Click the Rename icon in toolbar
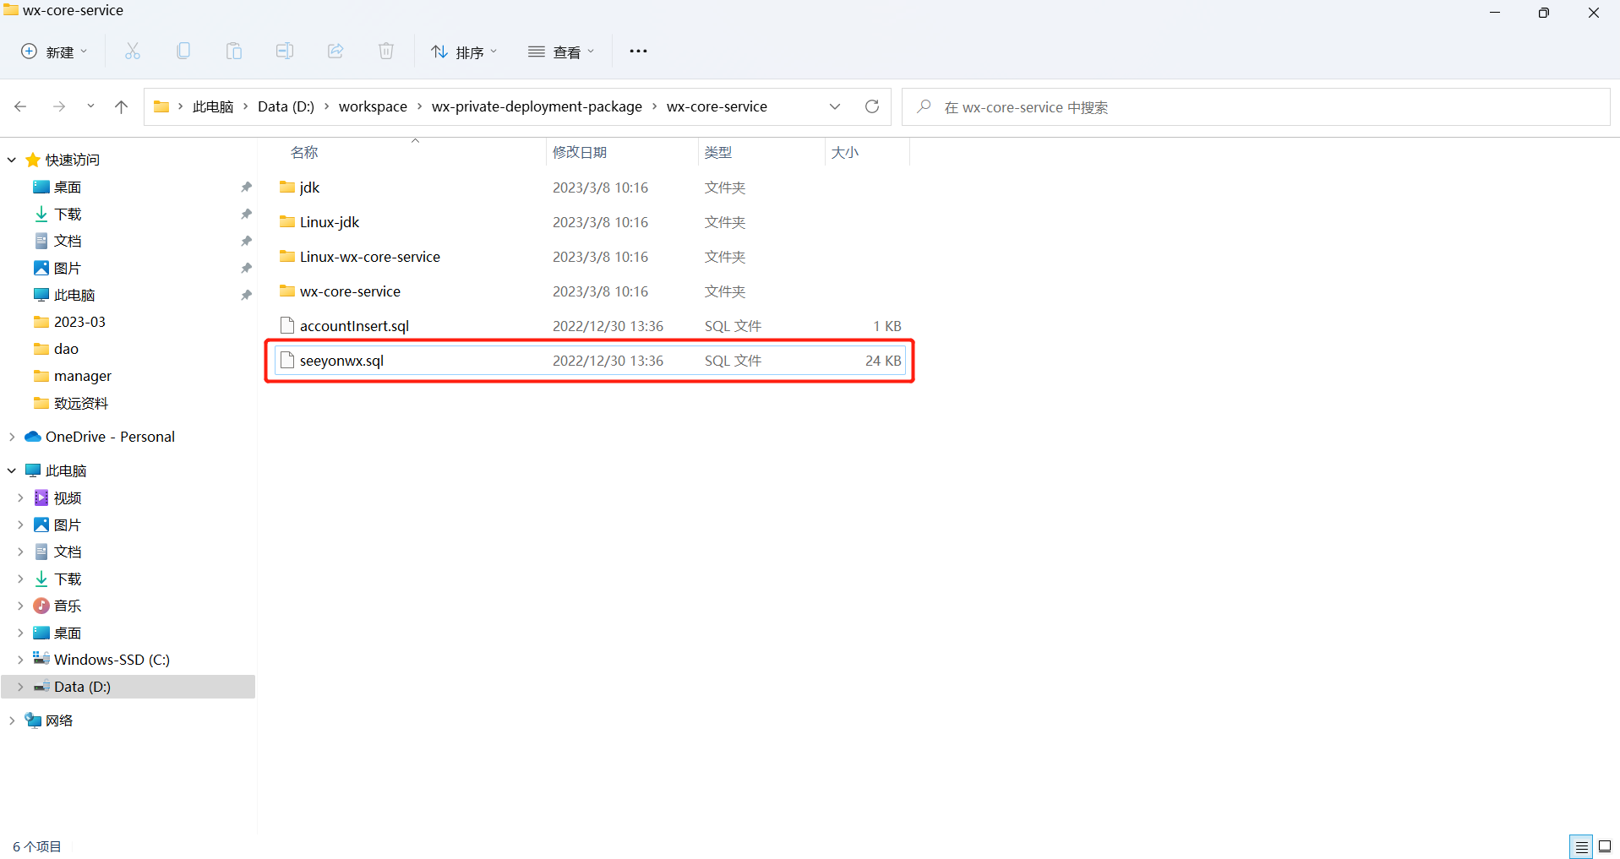Image resolution: width=1620 pixels, height=859 pixels. (x=285, y=52)
